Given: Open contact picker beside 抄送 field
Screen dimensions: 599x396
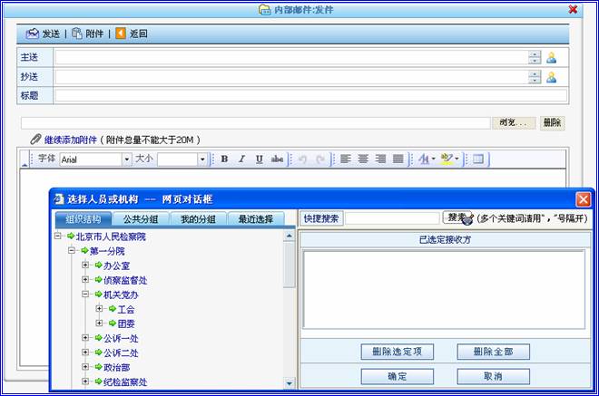Looking at the screenshot, I should pos(551,77).
